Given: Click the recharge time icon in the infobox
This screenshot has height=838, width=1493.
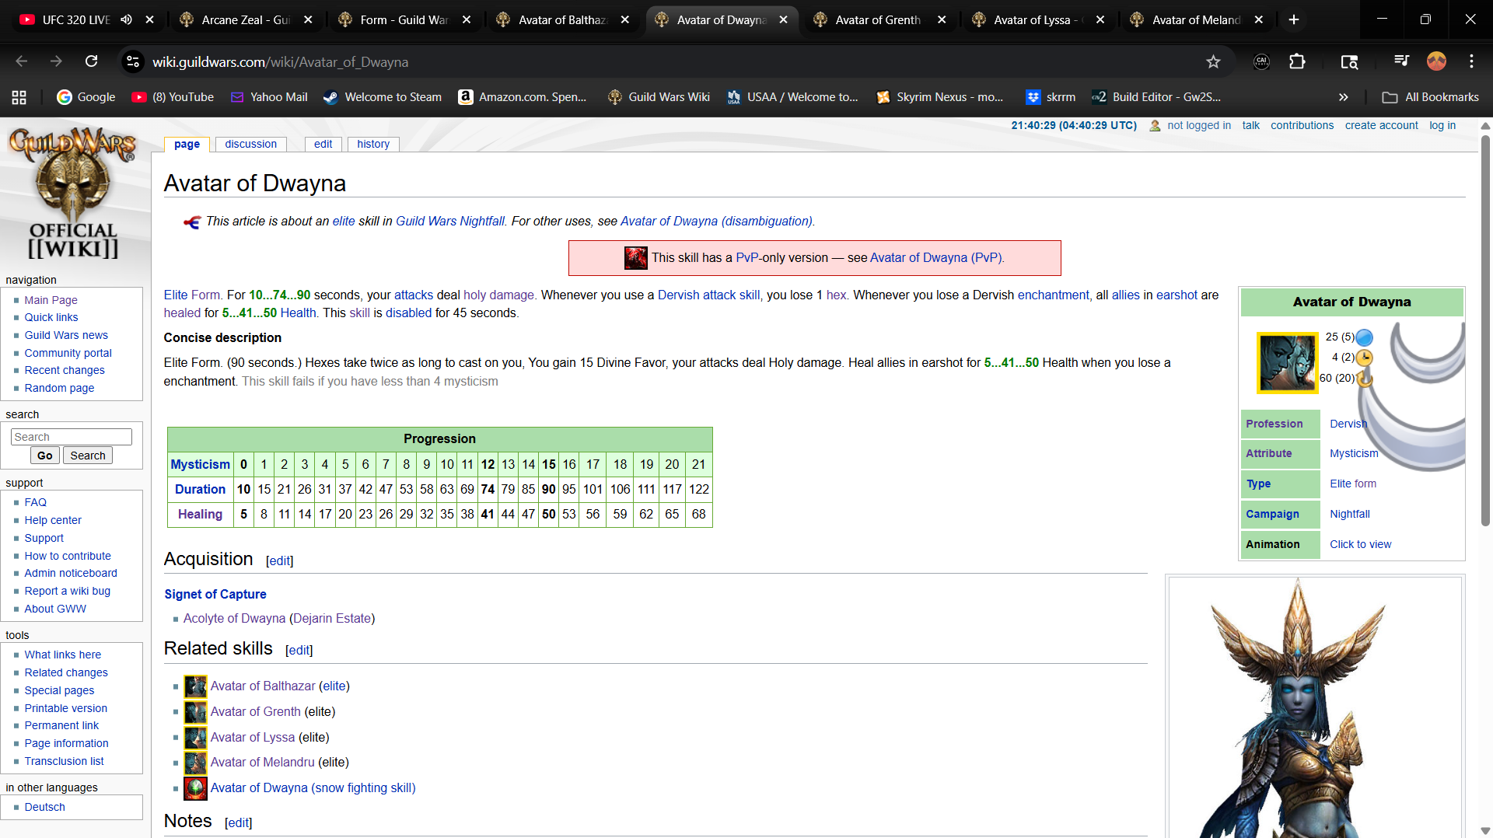Looking at the screenshot, I should point(1365,379).
